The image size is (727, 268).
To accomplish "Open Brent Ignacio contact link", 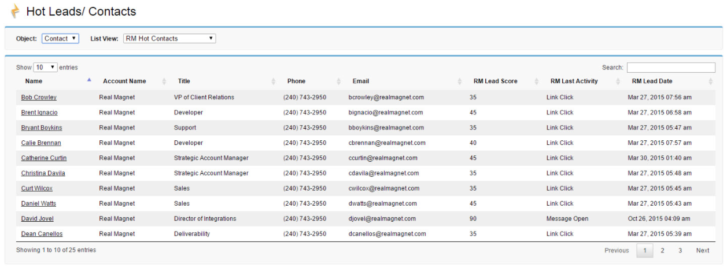I will (39, 113).
